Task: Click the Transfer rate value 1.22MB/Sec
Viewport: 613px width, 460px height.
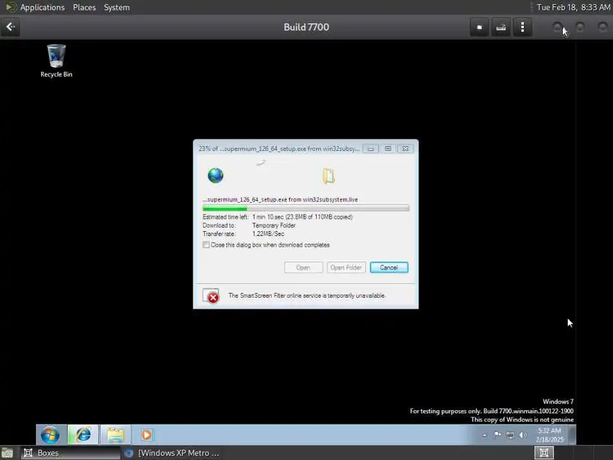Action: pyautogui.click(x=268, y=234)
